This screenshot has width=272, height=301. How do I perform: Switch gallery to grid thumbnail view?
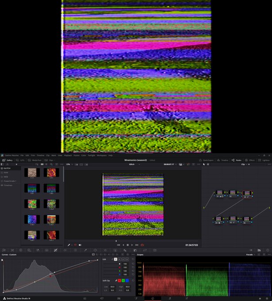[42, 165]
